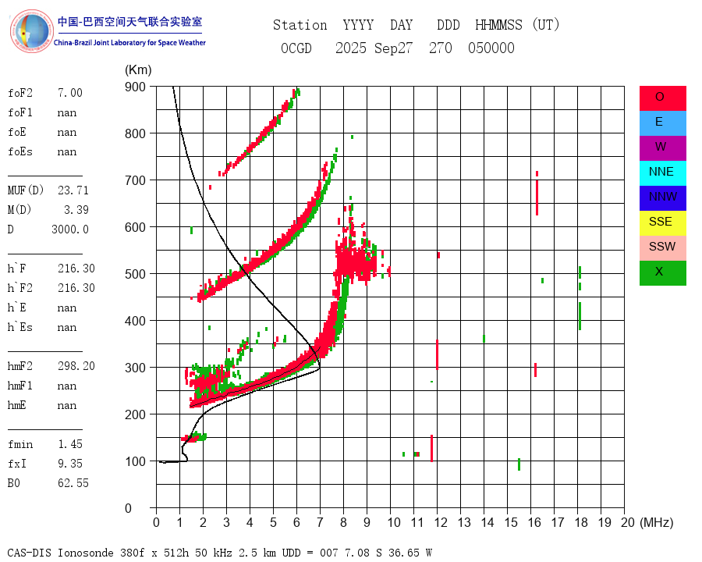Click the (MHz) axis unit label
Viewport: 702px width, 562px height.
[x=657, y=522]
